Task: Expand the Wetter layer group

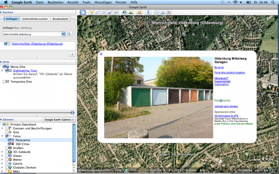Action: click(2, 160)
